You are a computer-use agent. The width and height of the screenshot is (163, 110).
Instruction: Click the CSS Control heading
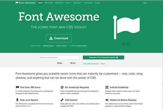[x=71, y=100]
